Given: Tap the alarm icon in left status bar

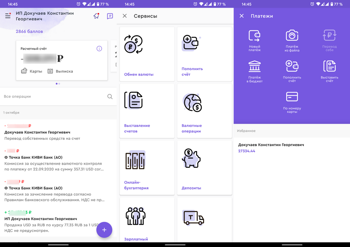Looking at the screenshot, I should pyautogui.click(x=78, y=4).
